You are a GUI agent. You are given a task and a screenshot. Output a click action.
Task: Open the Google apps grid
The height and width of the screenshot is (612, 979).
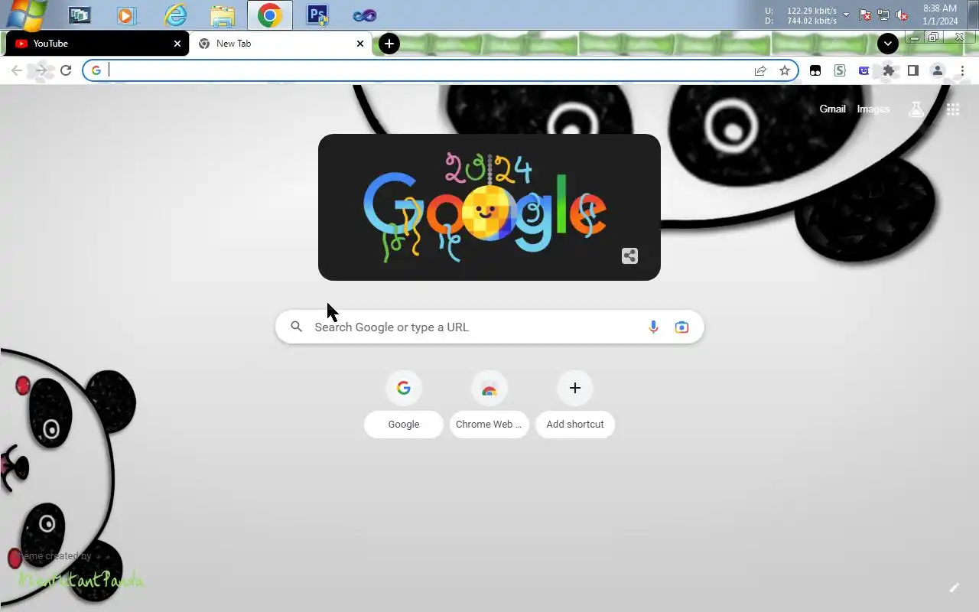point(953,109)
